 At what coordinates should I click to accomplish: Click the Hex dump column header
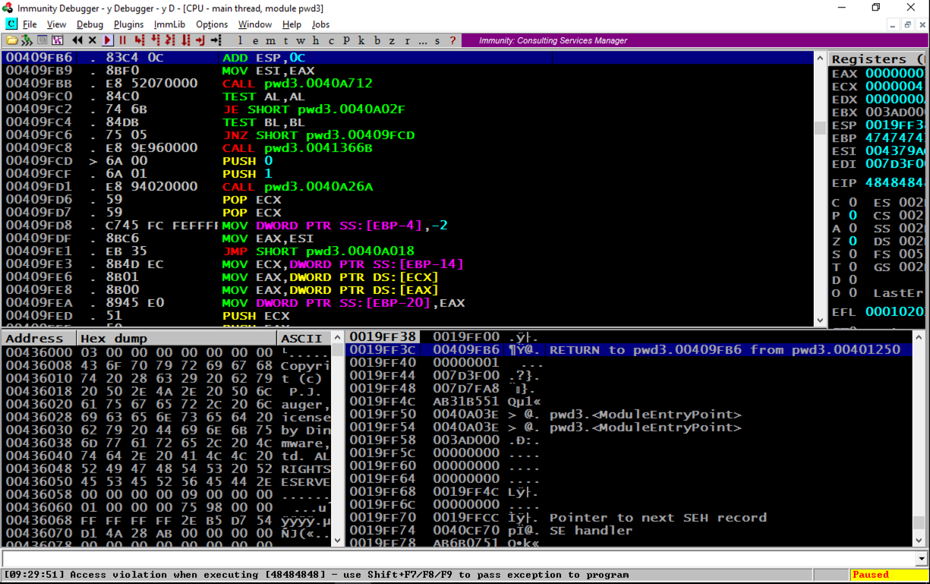coord(177,338)
